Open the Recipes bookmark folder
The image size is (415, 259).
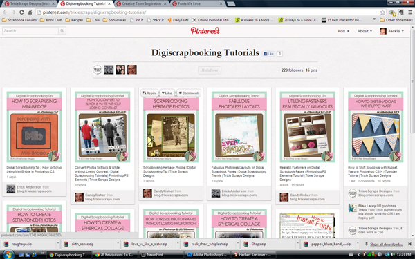(x=74, y=20)
